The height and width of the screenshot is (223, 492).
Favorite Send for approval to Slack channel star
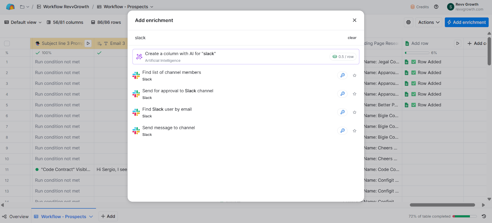coord(355,94)
